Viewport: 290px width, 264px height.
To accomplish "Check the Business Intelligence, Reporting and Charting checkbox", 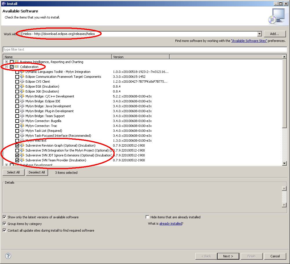I will (x=12, y=62).
